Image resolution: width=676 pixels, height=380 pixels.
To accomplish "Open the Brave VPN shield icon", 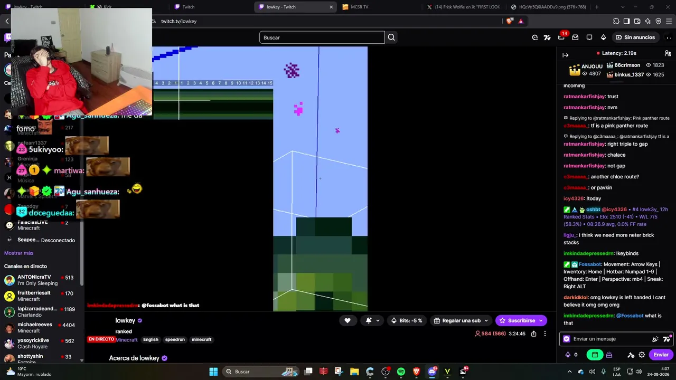I will click(x=658, y=21).
